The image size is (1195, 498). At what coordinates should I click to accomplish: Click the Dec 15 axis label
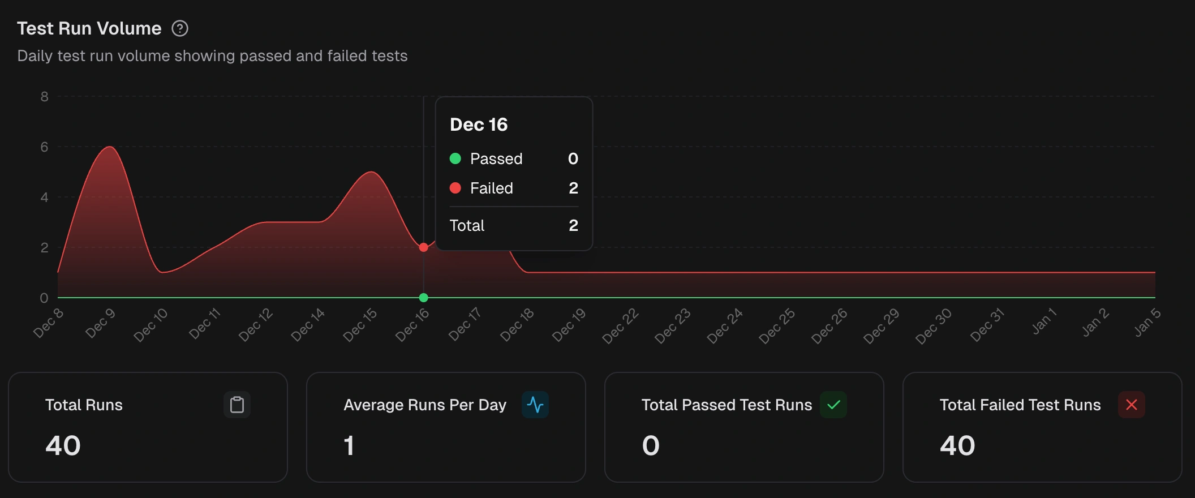(x=360, y=325)
